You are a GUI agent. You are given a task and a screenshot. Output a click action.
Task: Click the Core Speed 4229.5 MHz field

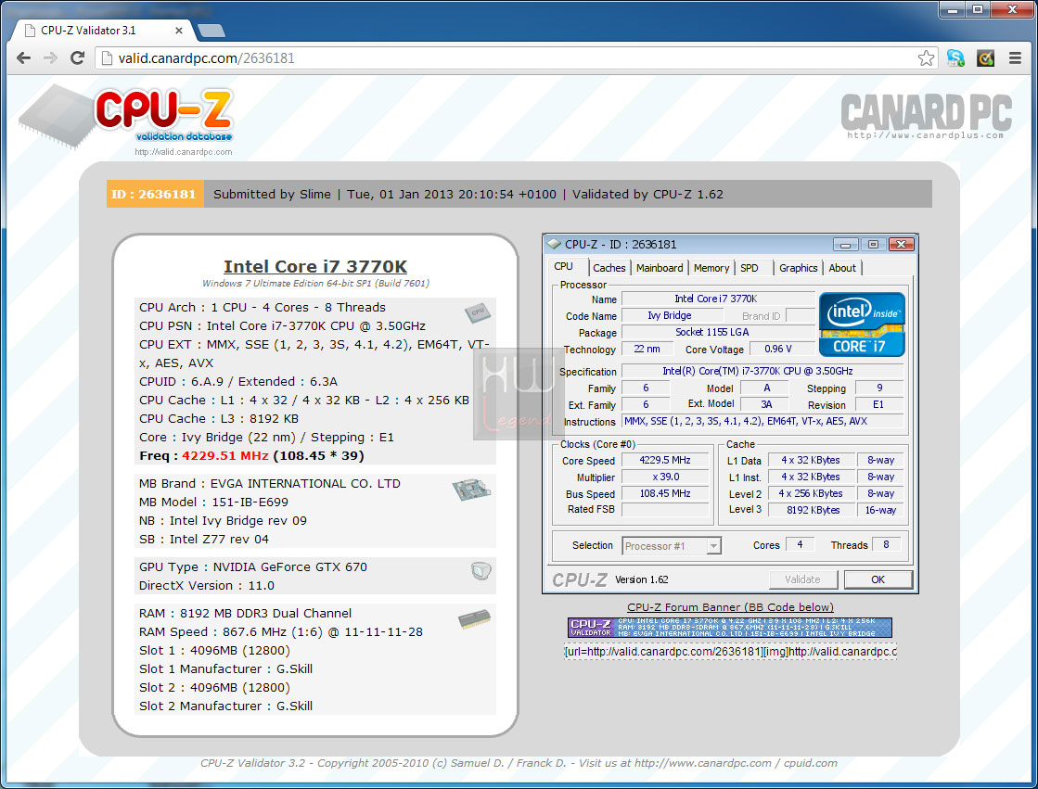point(665,460)
